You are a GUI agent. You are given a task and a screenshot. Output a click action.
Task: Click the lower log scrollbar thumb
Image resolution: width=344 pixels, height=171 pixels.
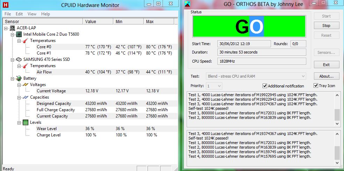tap(337, 153)
